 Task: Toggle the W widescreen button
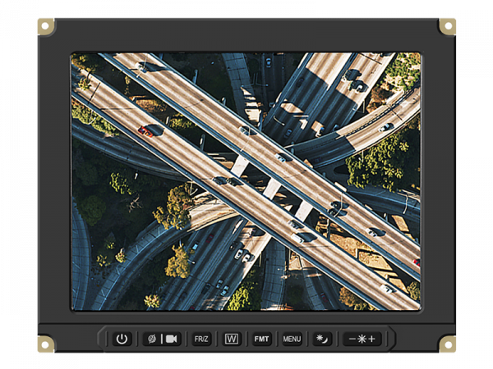click(x=232, y=339)
